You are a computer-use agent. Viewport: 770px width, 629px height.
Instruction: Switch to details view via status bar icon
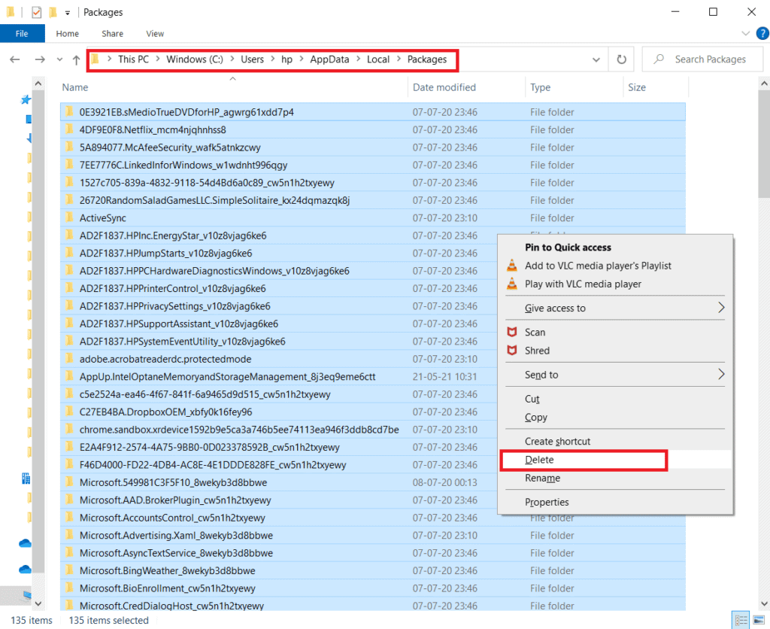[741, 619]
